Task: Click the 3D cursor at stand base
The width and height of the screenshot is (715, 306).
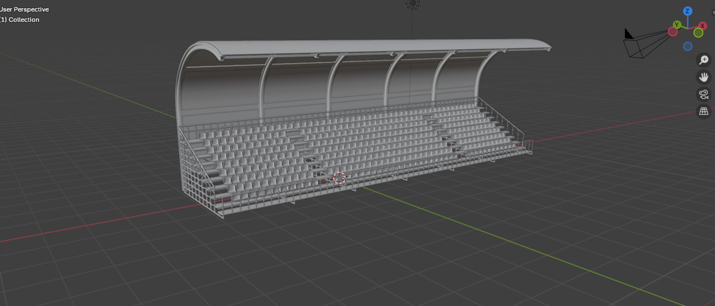Action: pos(339,178)
